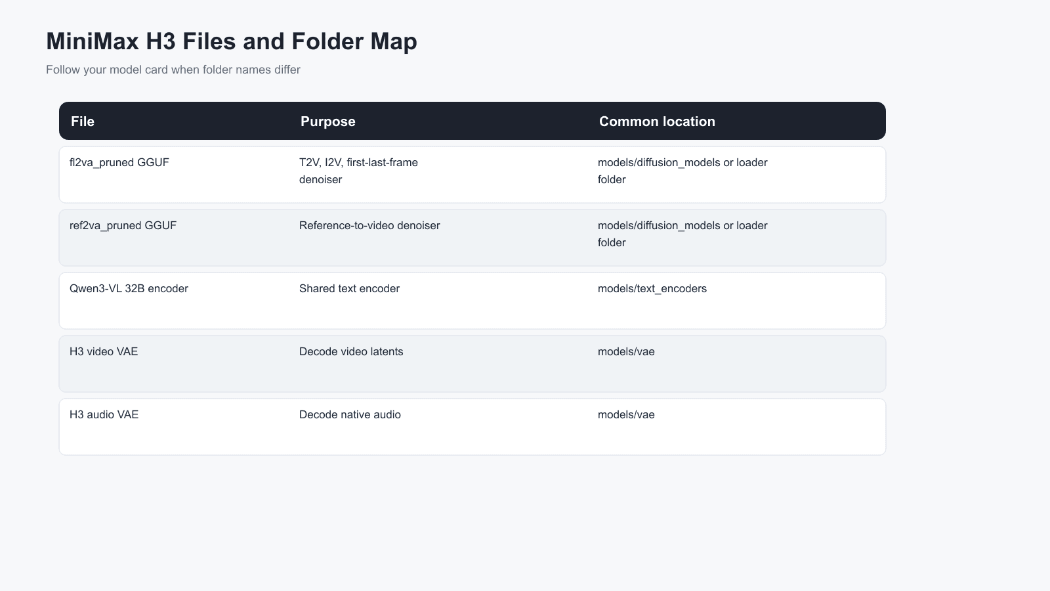Select the 'Purpose' column header

pos(328,121)
